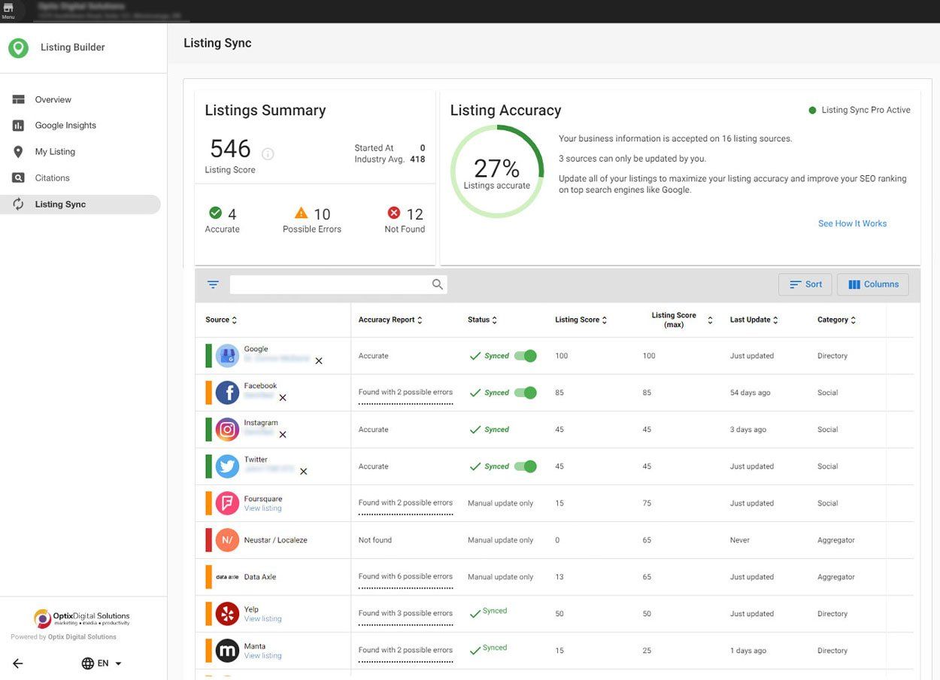Turn off syncing for Twitter
The width and height of the screenshot is (940, 680).
click(526, 466)
